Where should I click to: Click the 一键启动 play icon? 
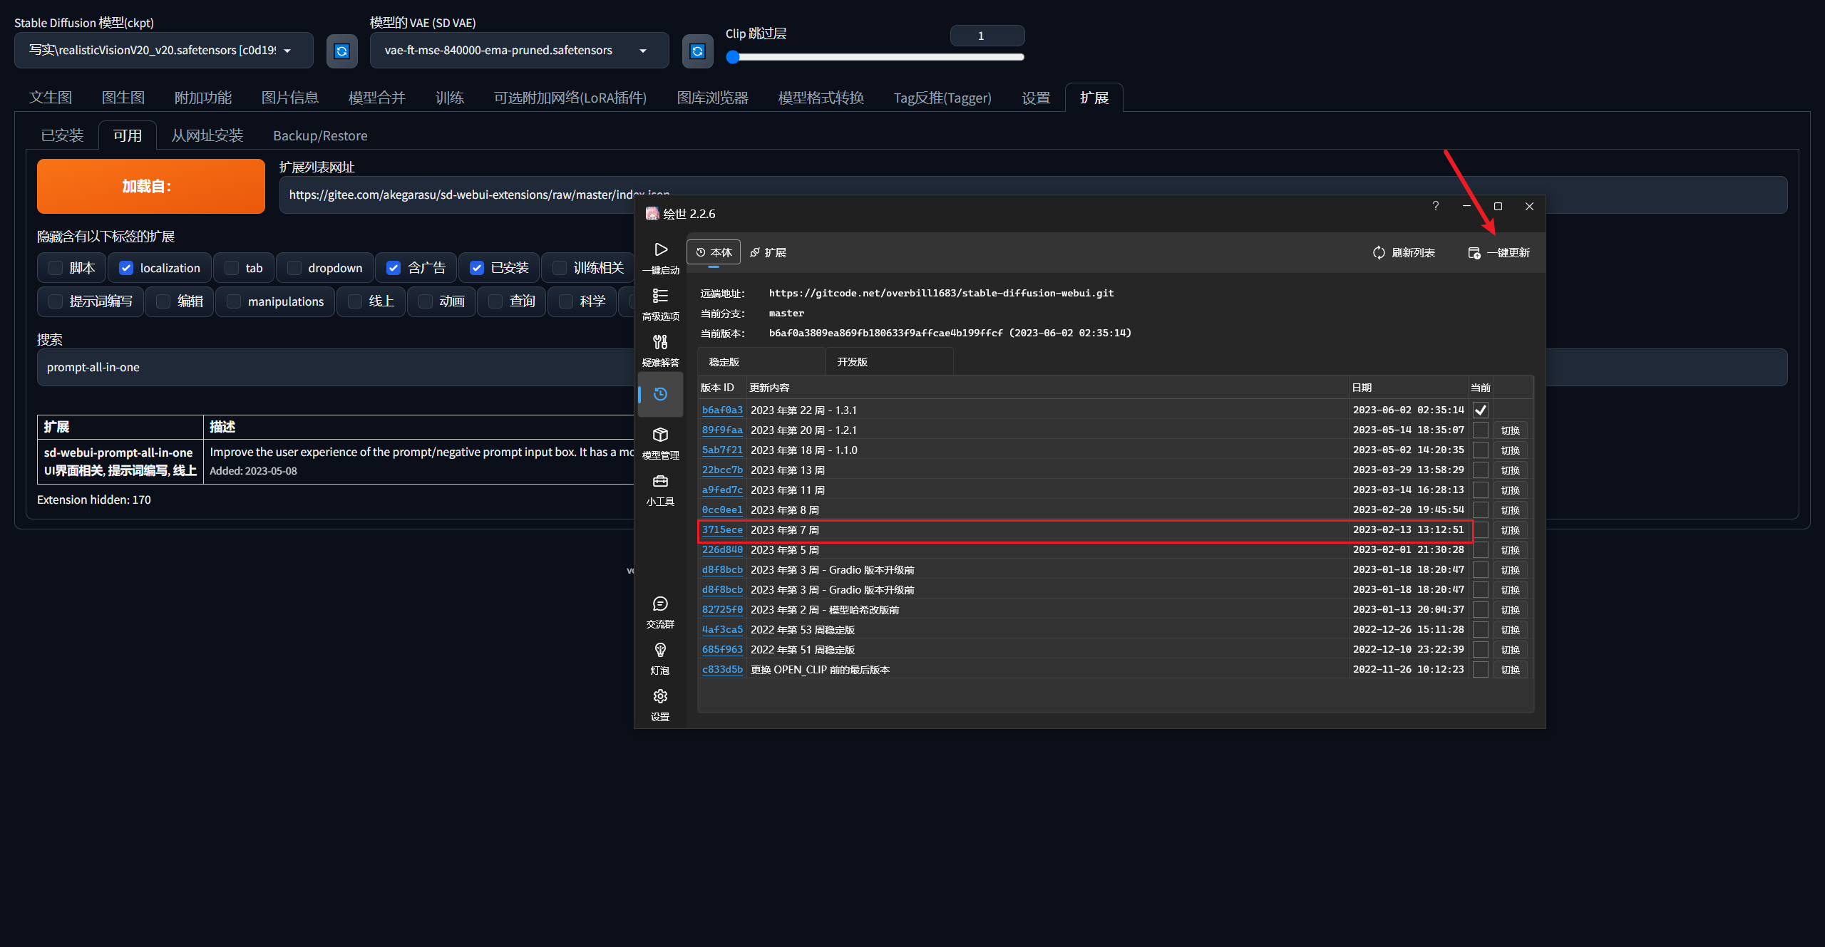(x=660, y=250)
